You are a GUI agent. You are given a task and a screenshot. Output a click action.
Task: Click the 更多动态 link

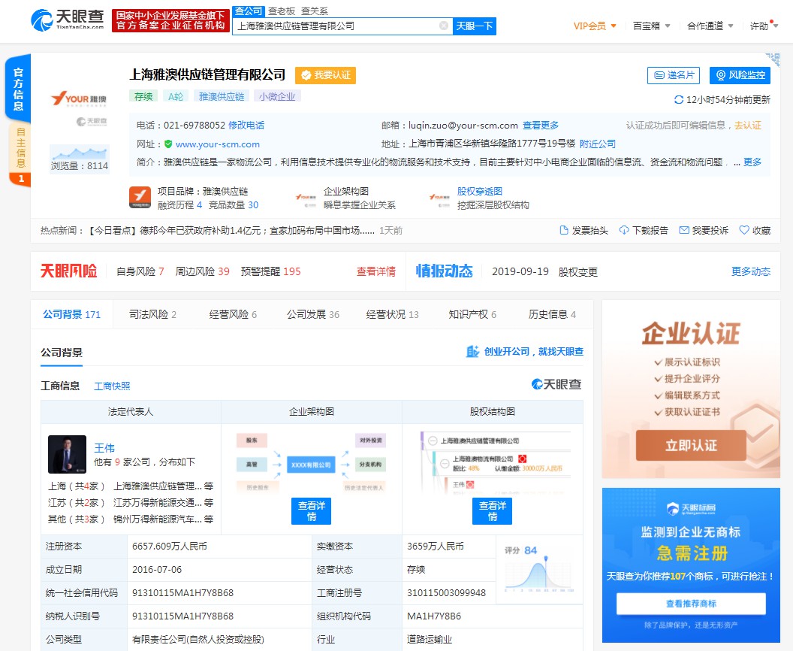click(751, 272)
